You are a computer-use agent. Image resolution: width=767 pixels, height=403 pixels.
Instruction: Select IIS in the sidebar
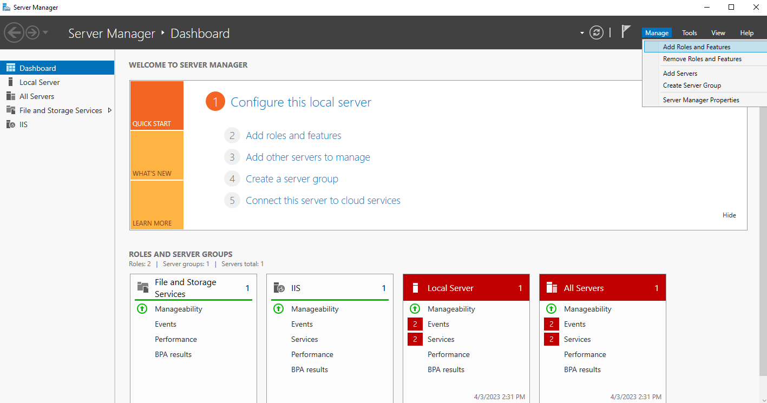(57, 124)
